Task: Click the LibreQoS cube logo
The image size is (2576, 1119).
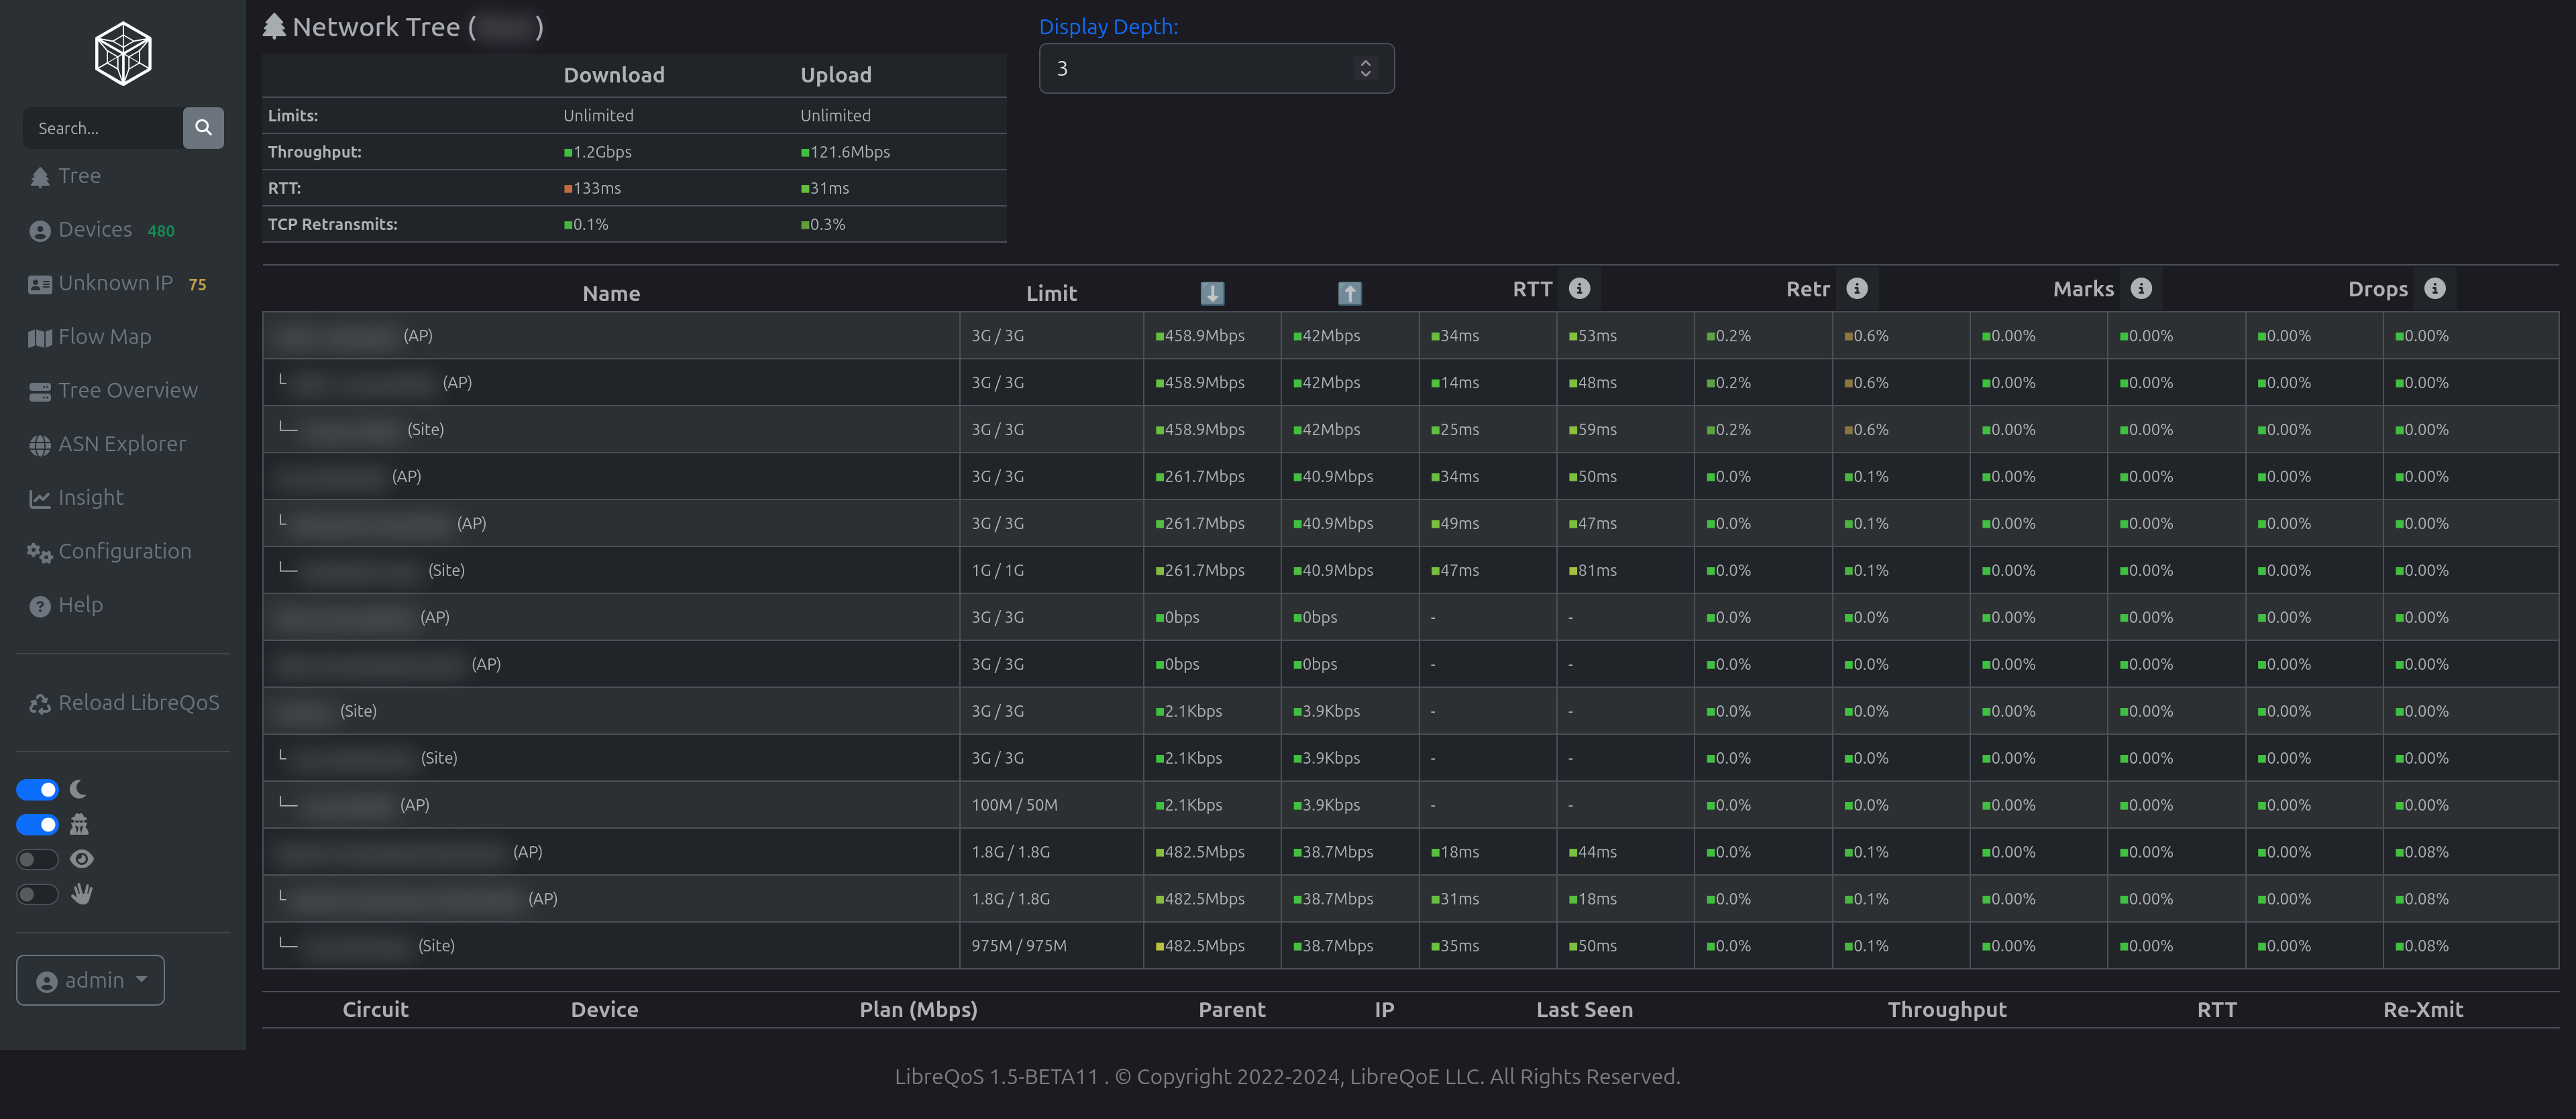Action: pyautogui.click(x=122, y=54)
